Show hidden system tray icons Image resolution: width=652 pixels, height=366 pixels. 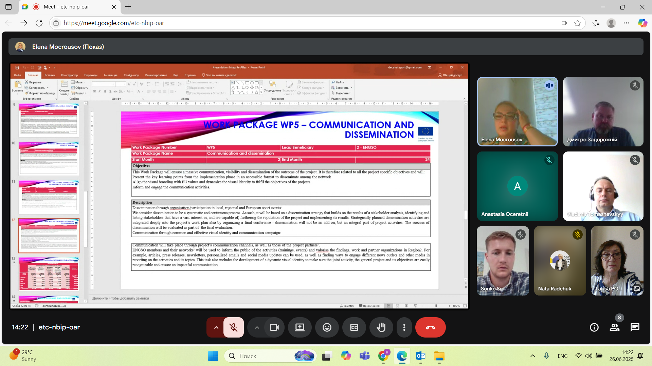point(532,356)
